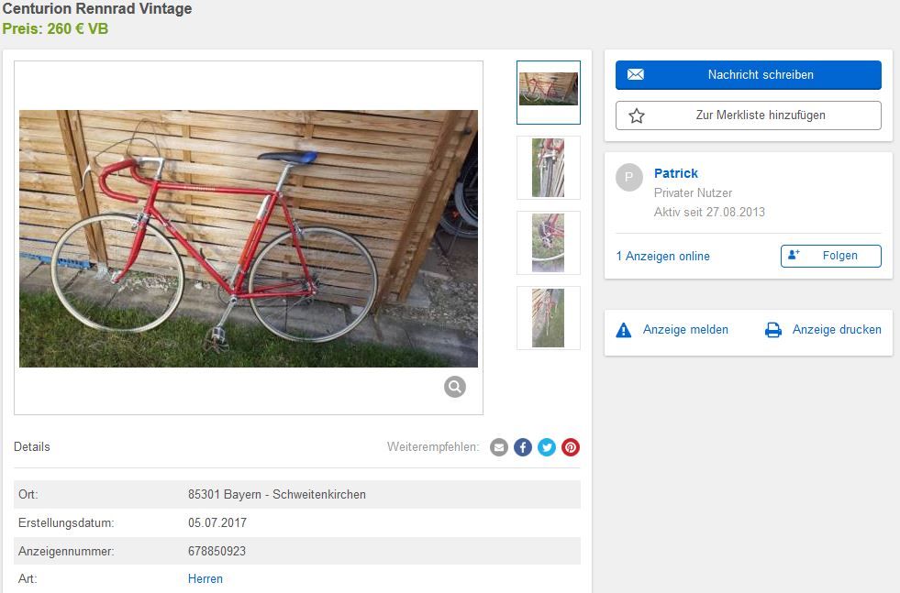Image resolution: width=900 pixels, height=593 pixels.
Task: Share listing on Pinterest
Action: pyautogui.click(x=571, y=447)
